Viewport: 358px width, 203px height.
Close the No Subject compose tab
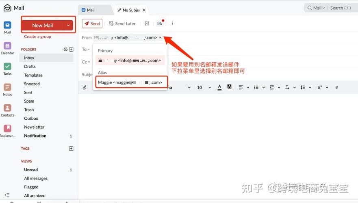(144, 10)
